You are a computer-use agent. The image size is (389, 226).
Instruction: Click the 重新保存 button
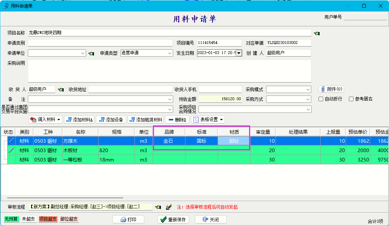tap(173, 220)
